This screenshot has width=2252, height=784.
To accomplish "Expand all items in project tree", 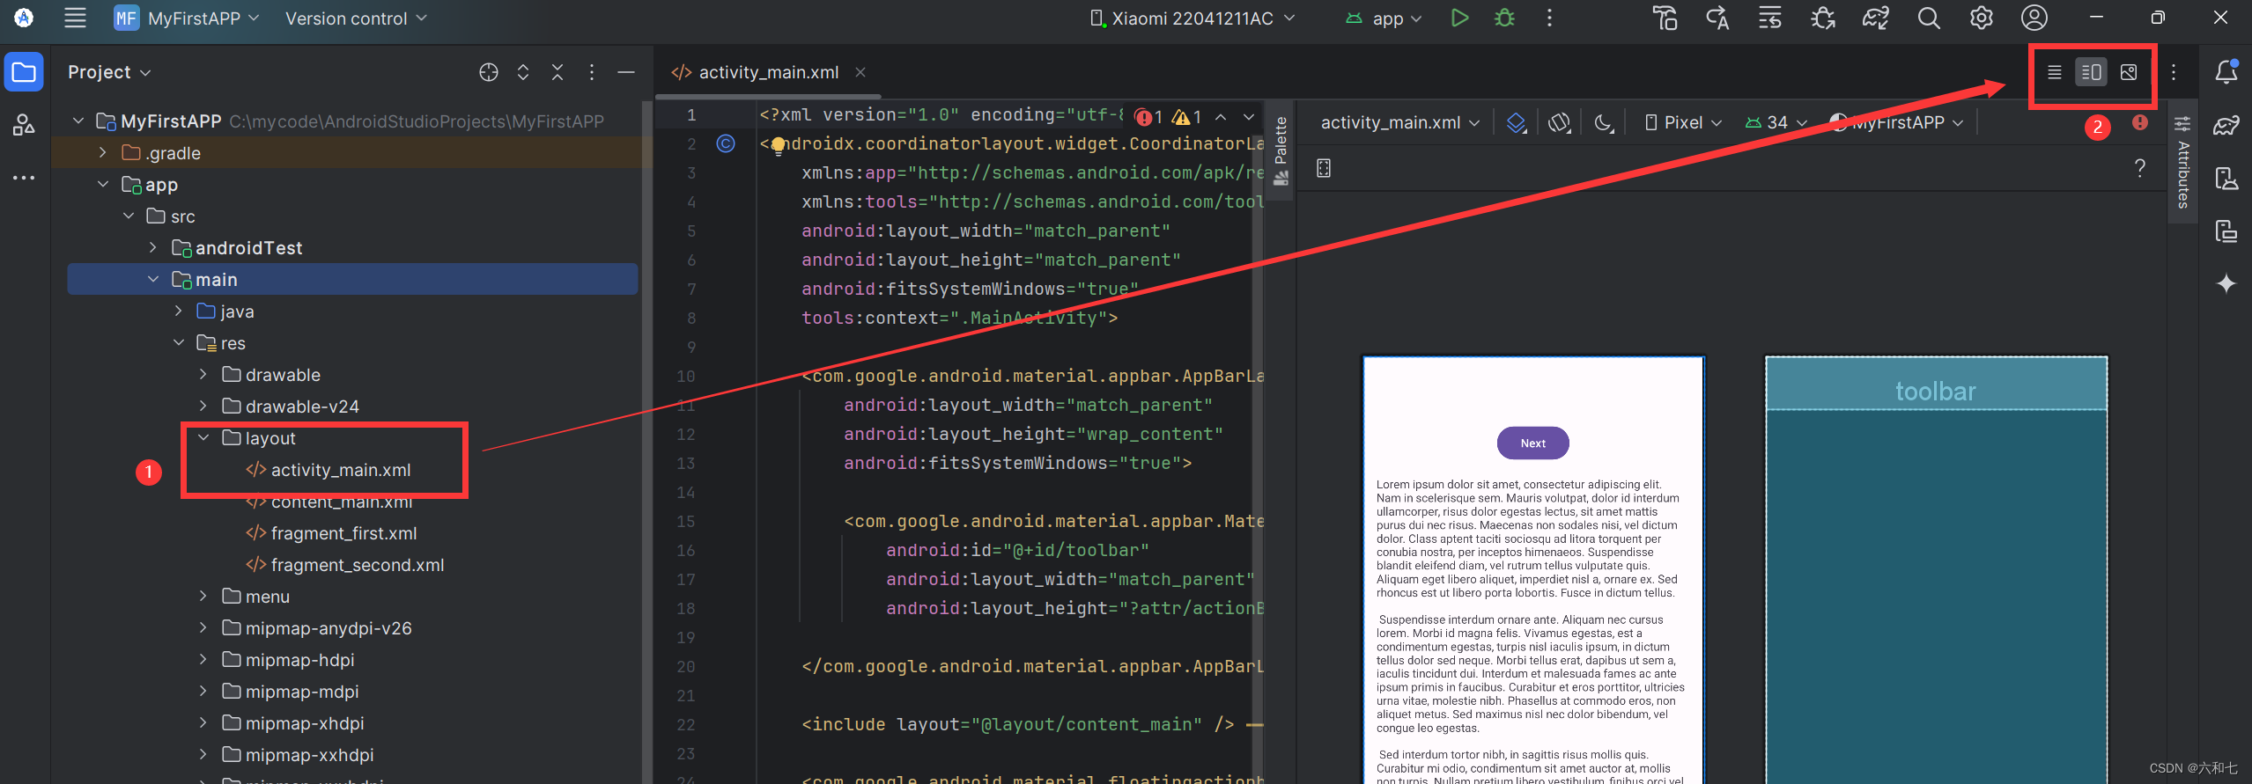I will 523,72.
